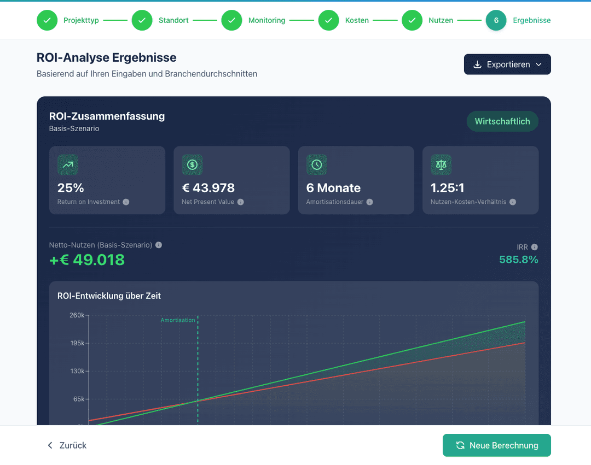This screenshot has width=591, height=465.
Task: Return to the Kosten step
Action: (x=328, y=20)
